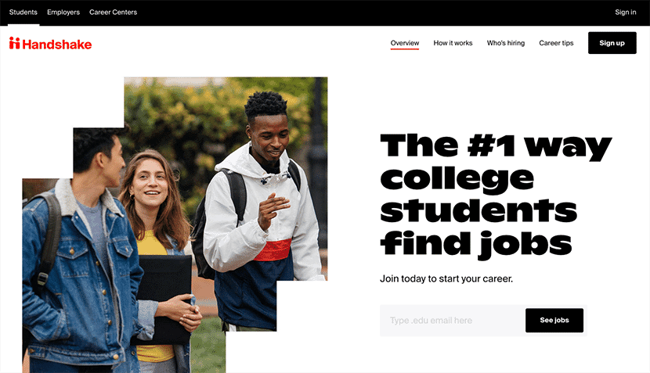
Task: Switch to the Employers tab
Action: 63,13
